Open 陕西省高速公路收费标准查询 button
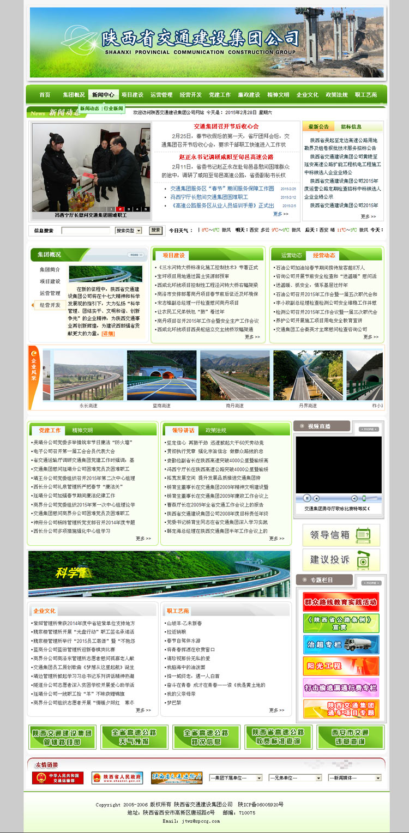The image size is (409, 833). tap(278, 737)
